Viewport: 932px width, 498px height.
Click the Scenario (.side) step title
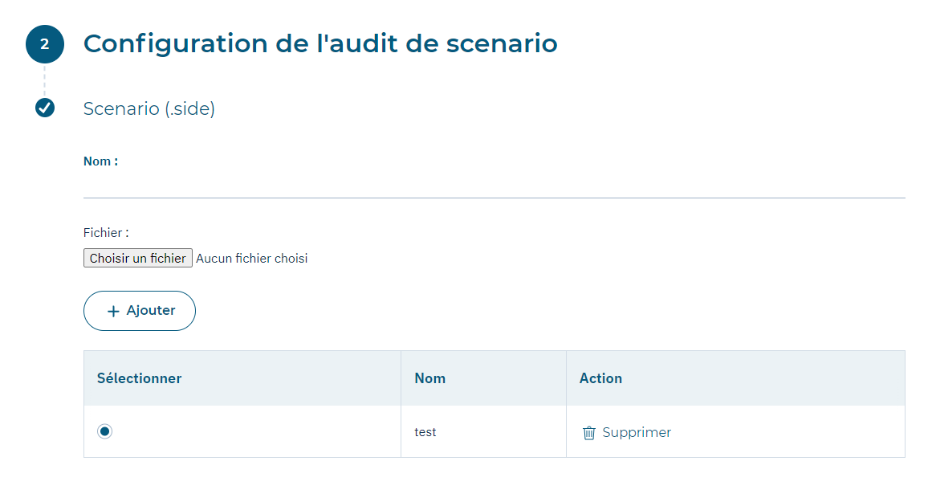(x=149, y=108)
